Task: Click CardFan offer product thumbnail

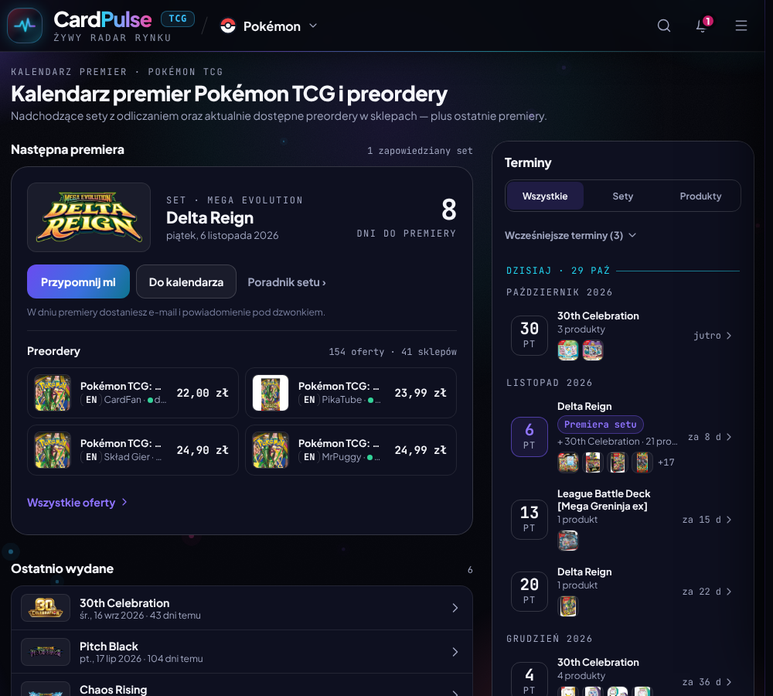Action: pyautogui.click(x=53, y=393)
